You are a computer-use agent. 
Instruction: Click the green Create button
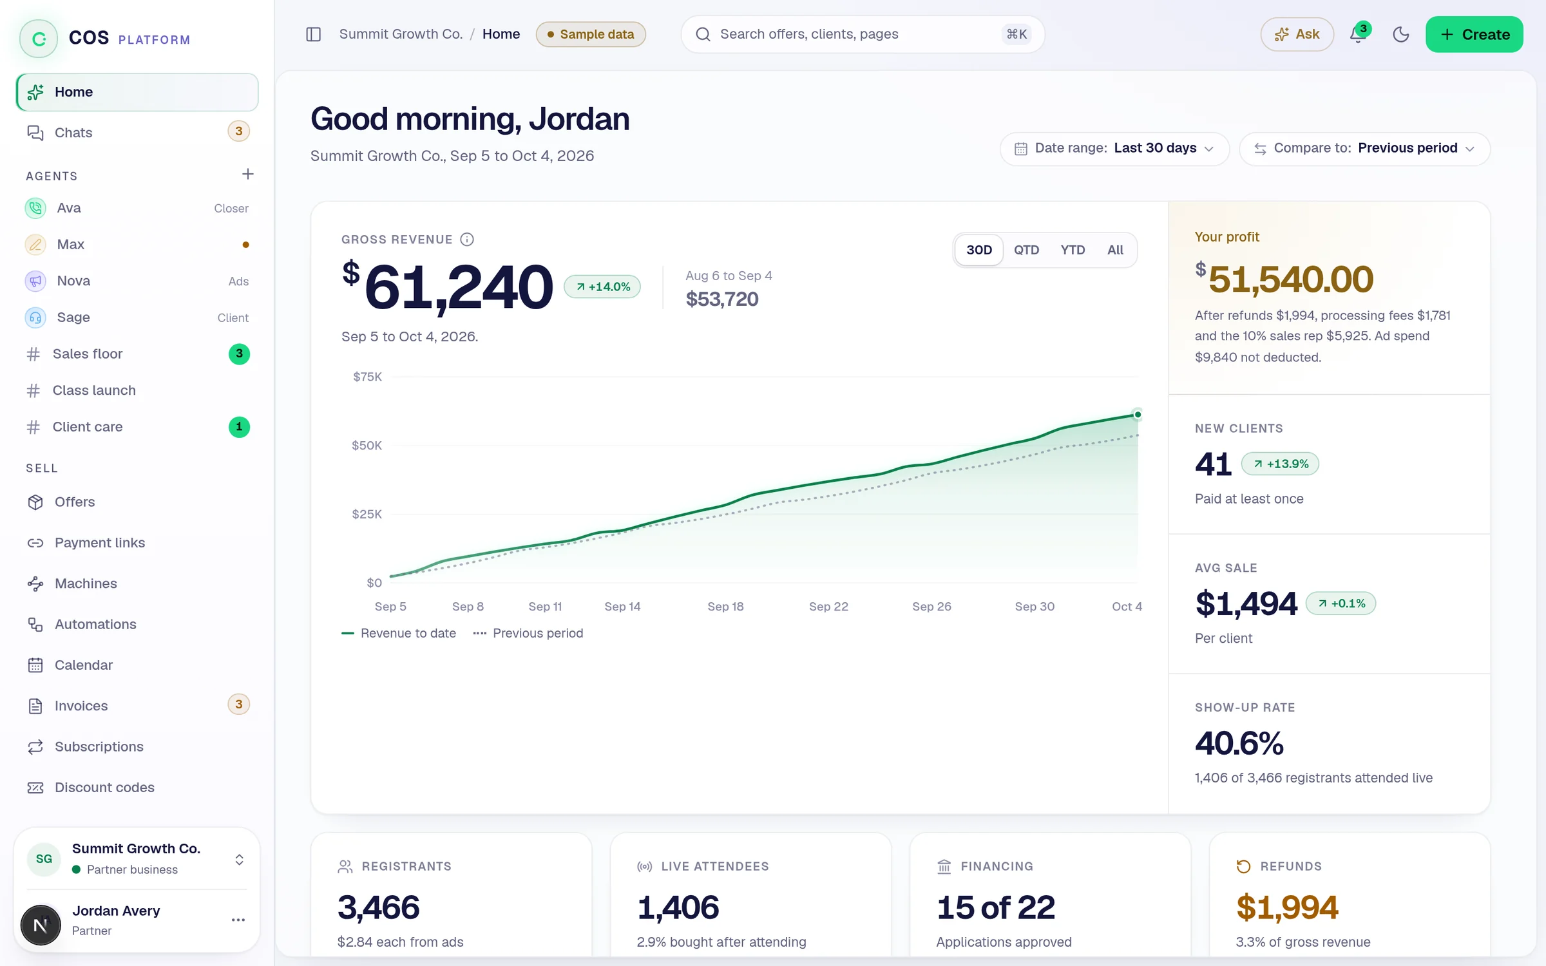click(1474, 34)
